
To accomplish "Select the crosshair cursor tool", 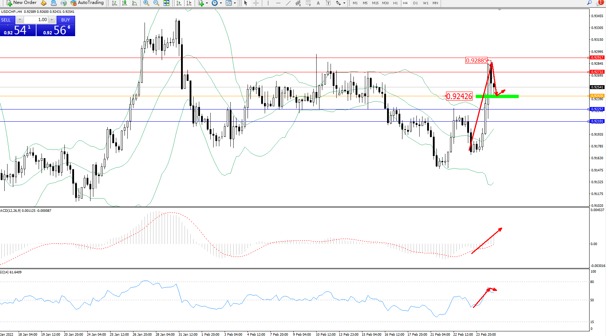I will coord(256,3).
